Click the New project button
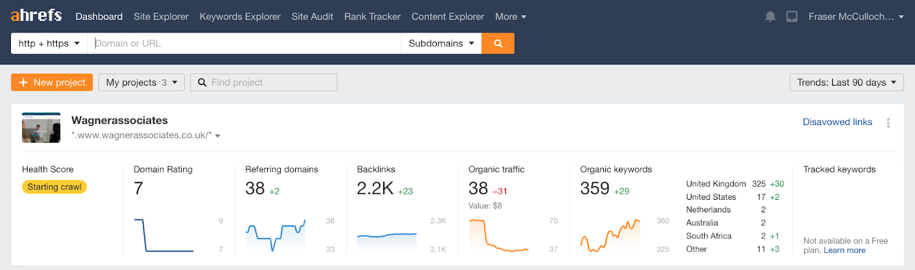Screen dimensions: 915x270 click(x=52, y=82)
